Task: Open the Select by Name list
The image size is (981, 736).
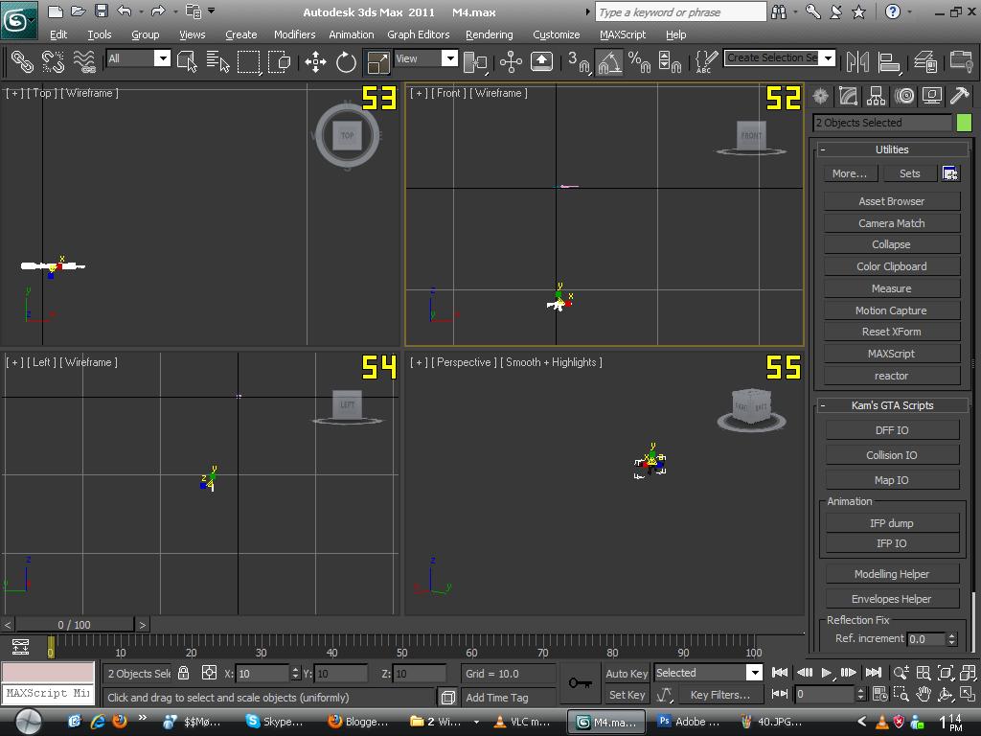Action: (217, 61)
